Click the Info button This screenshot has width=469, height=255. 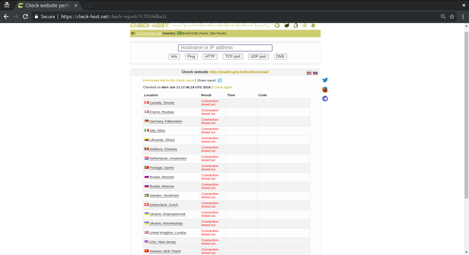(x=174, y=57)
